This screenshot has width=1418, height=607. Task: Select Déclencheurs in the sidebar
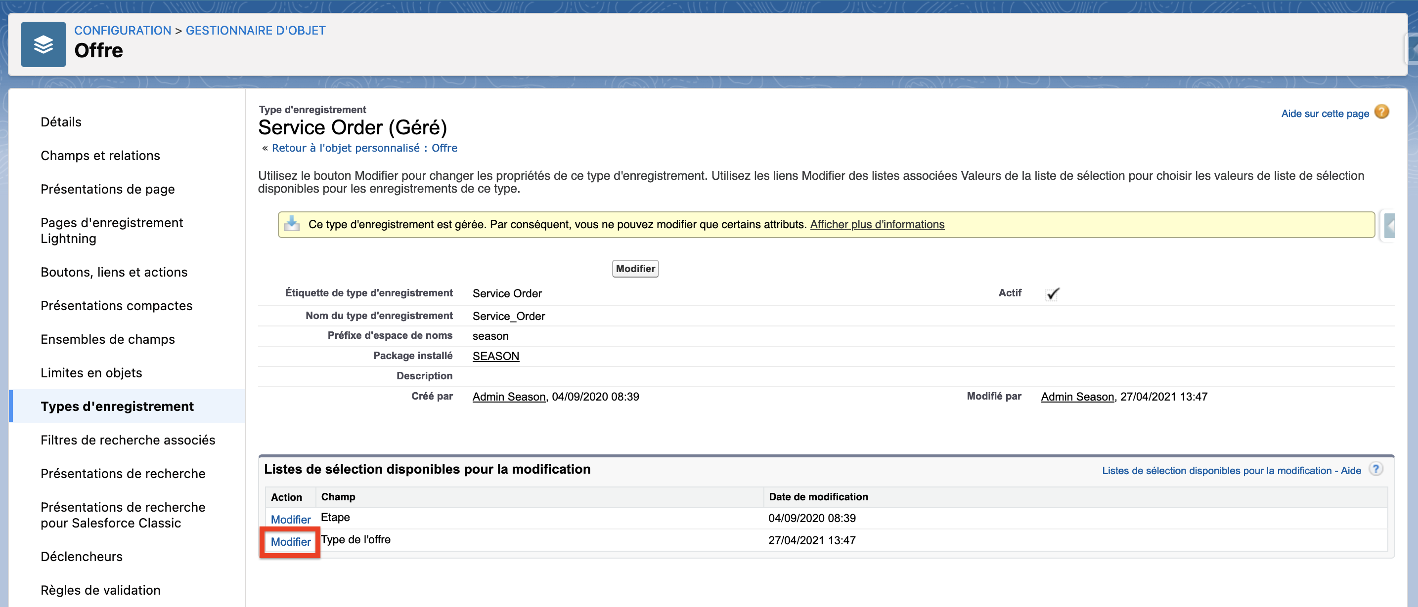tap(82, 557)
